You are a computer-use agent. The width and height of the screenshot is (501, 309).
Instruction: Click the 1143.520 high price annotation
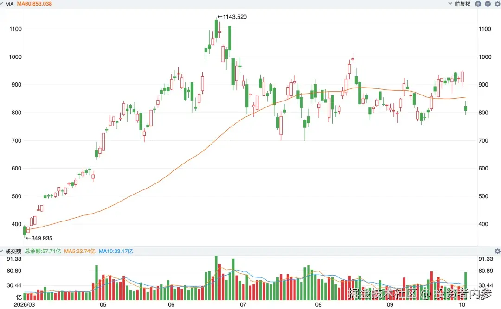pyautogui.click(x=232, y=17)
